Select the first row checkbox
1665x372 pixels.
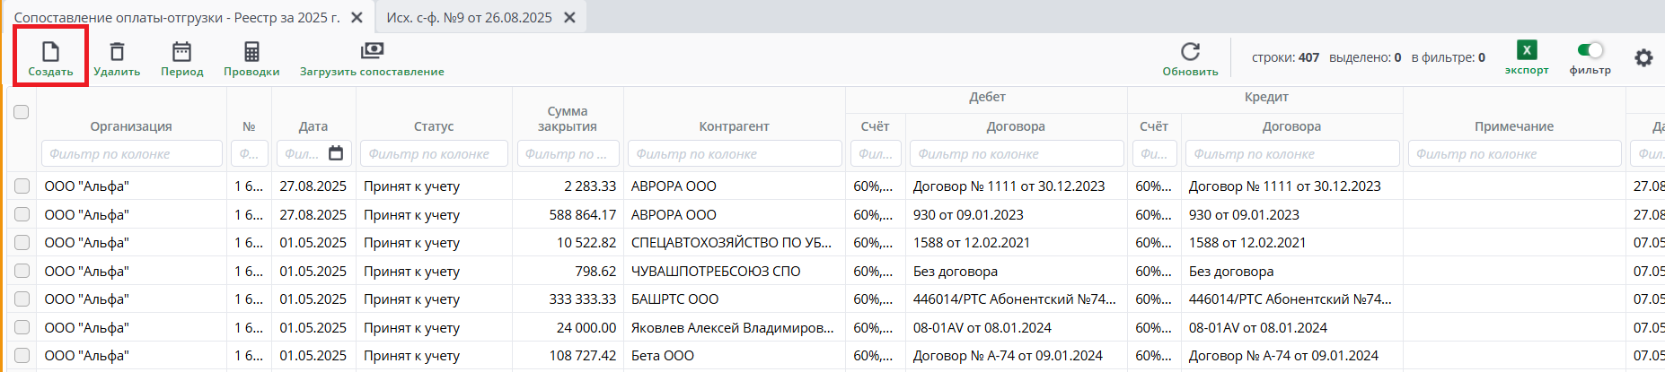[x=22, y=186]
